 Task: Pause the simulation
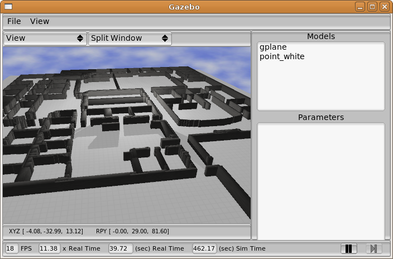pyautogui.click(x=349, y=249)
